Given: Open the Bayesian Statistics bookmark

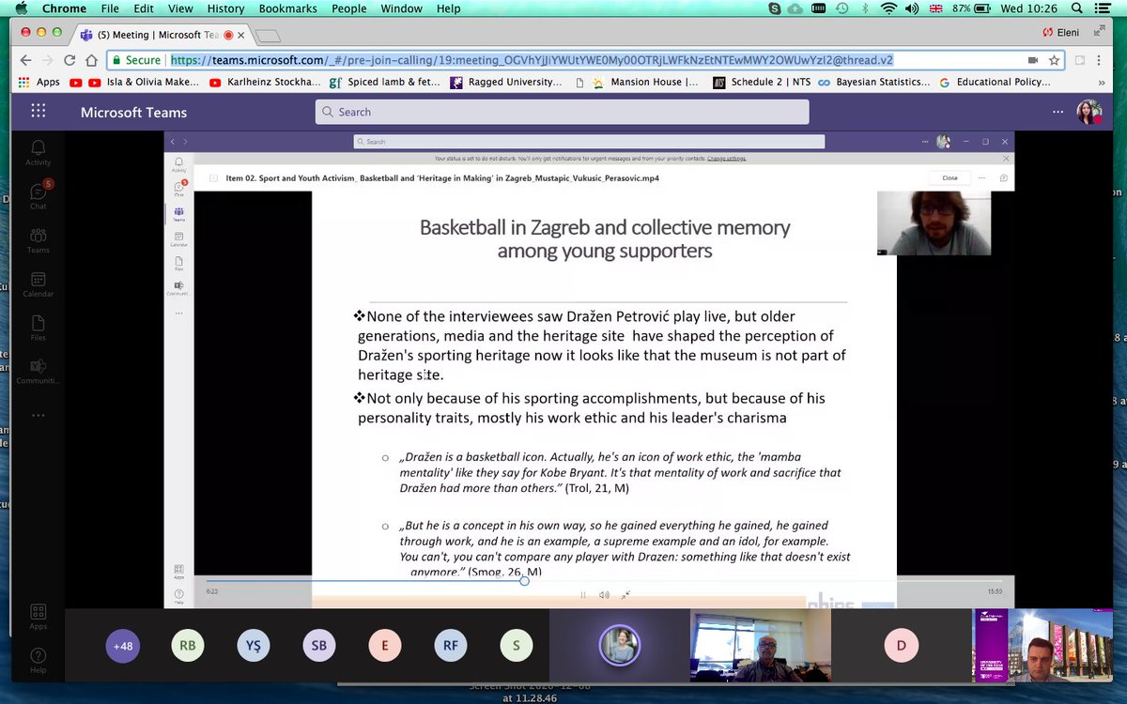Looking at the screenshot, I should point(874,82).
